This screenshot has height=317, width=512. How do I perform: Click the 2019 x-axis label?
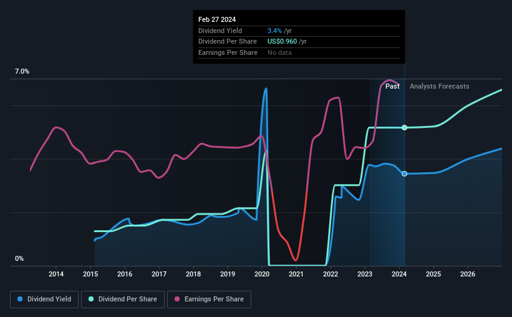[x=228, y=274]
